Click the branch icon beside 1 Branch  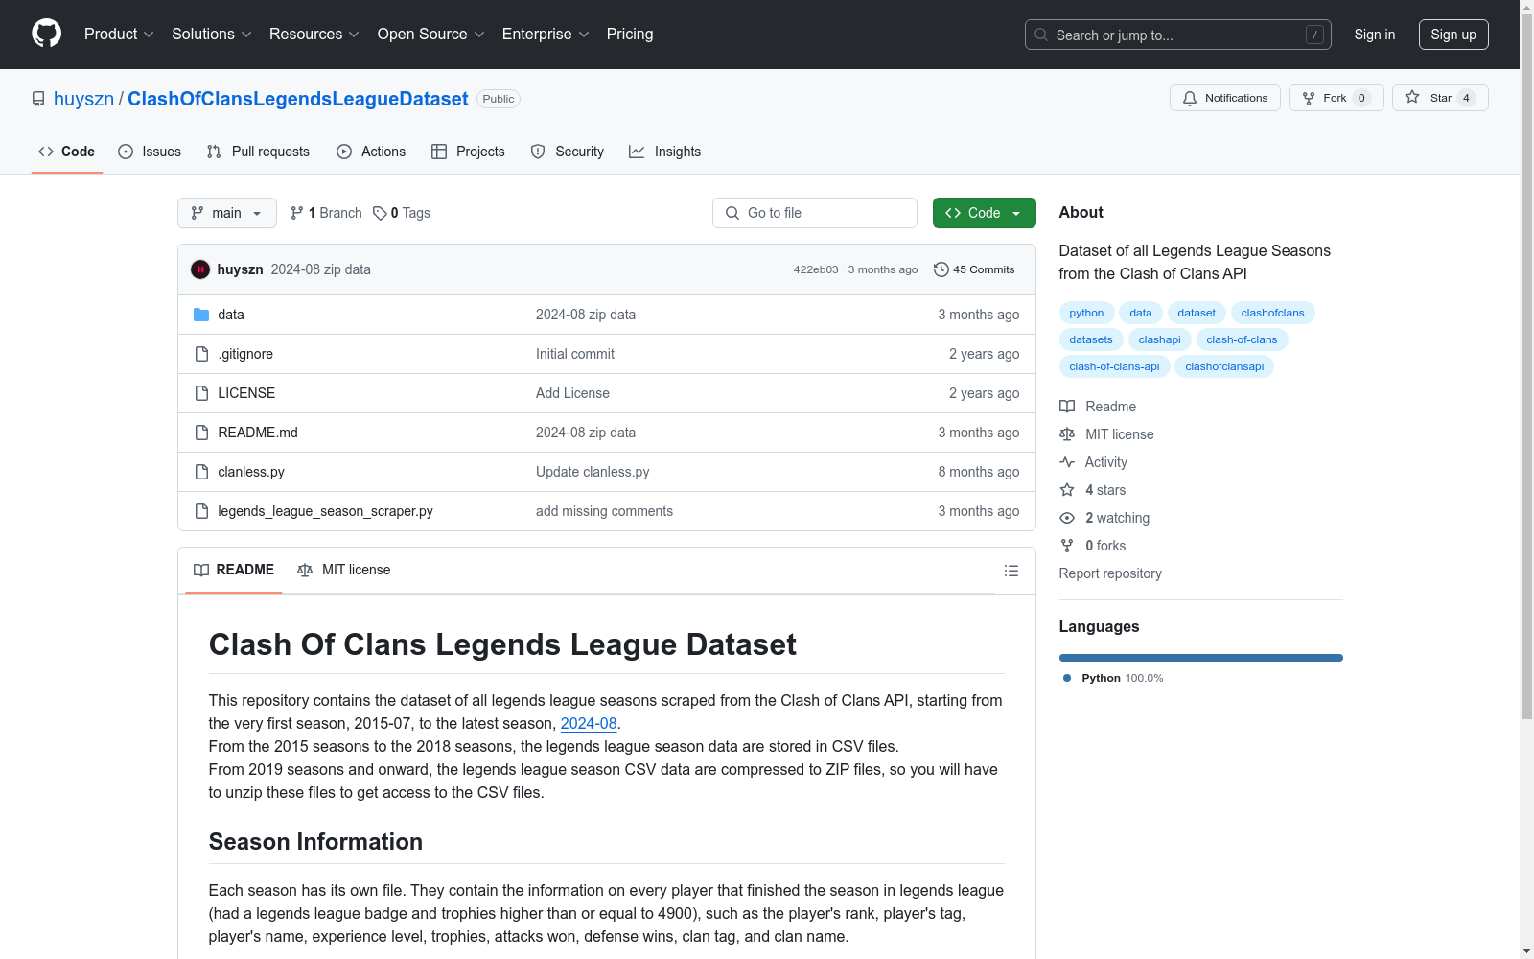(x=297, y=213)
